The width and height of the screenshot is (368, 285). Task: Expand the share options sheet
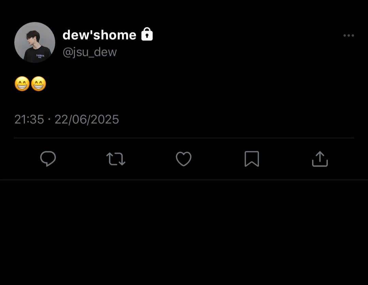pyautogui.click(x=320, y=159)
